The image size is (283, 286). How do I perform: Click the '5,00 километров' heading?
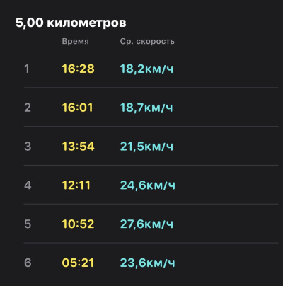[71, 23]
